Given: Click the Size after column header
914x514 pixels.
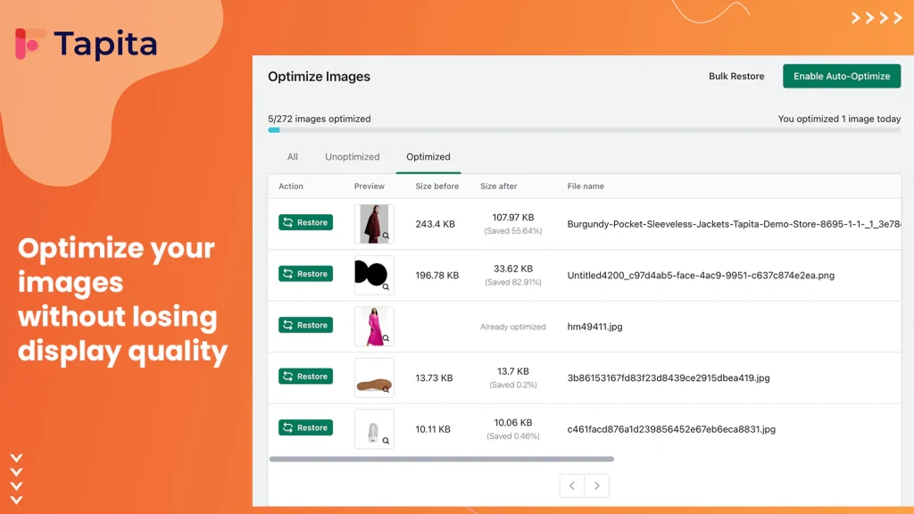Looking at the screenshot, I should coord(498,187).
